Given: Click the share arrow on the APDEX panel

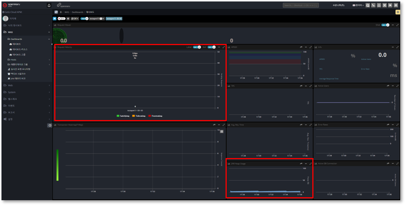Looking at the screenshot, I should tap(301, 47).
